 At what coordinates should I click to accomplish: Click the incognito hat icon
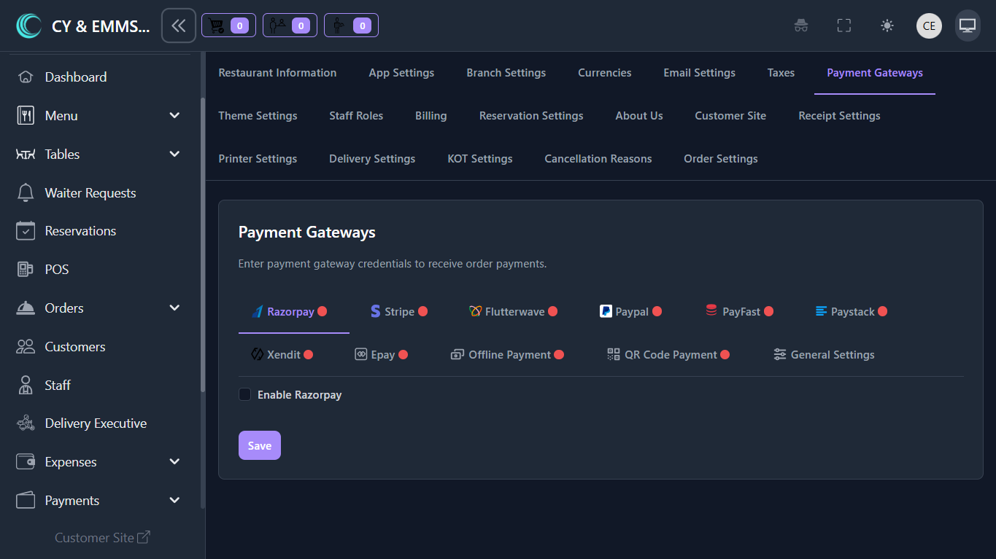801,26
